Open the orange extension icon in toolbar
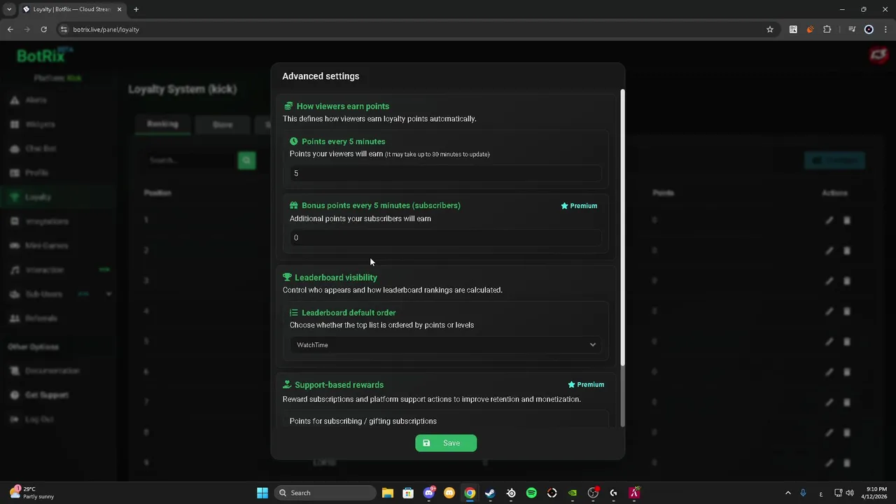 point(810,29)
